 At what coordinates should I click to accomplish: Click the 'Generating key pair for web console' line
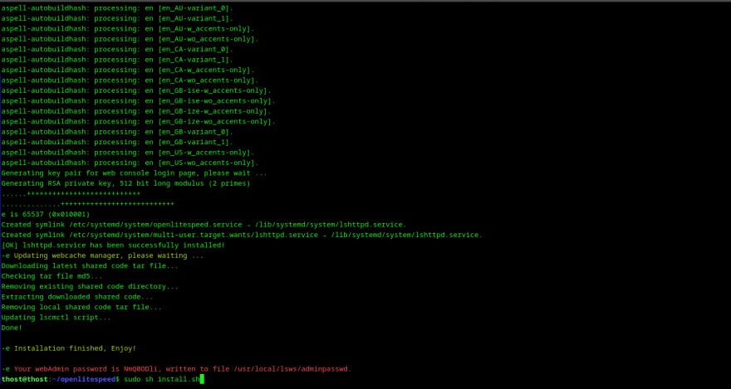pos(135,173)
